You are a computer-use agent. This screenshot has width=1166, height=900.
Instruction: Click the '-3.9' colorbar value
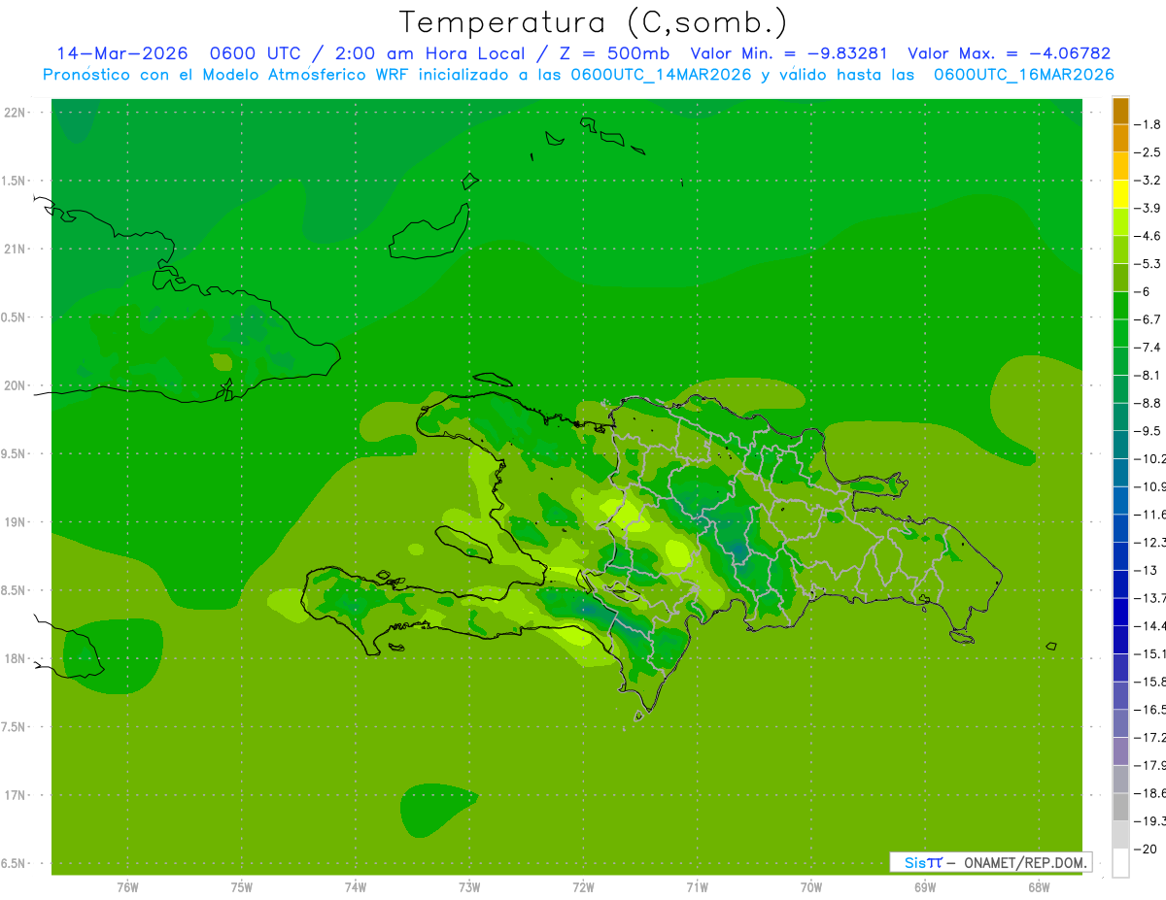[x=1149, y=208]
